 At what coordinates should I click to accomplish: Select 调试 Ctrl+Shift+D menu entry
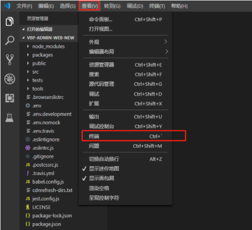click(125, 94)
